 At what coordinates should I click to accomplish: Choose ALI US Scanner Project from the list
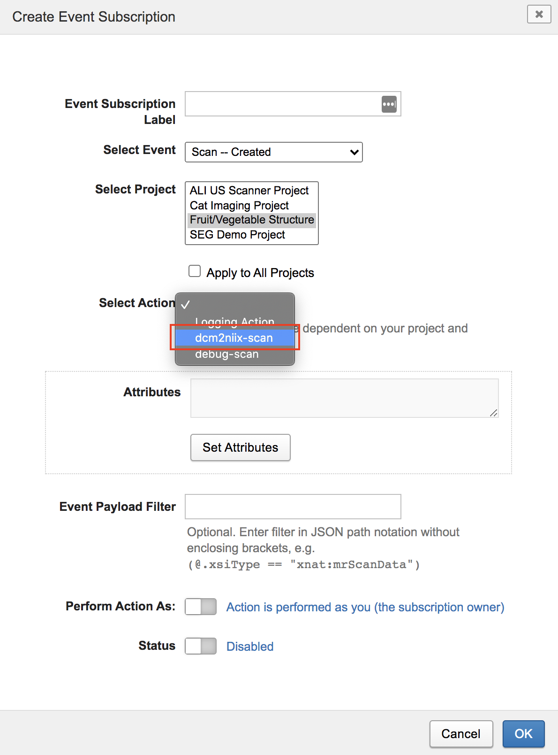(x=249, y=190)
